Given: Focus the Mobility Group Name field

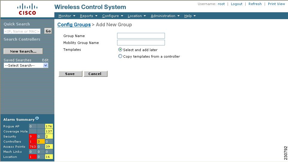Looking at the screenshot, I should point(141,43).
